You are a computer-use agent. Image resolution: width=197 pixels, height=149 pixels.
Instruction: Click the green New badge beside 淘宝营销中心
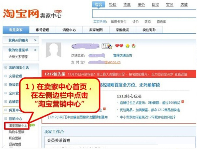pos(32,125)
